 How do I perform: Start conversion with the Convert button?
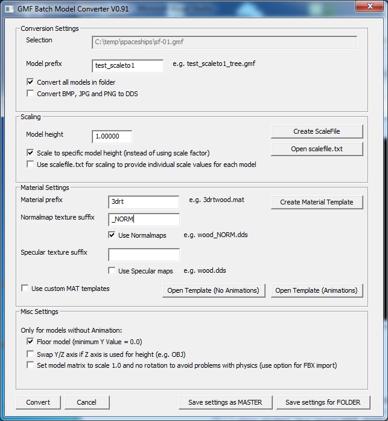pyautogui.click(x=38, y=402)
